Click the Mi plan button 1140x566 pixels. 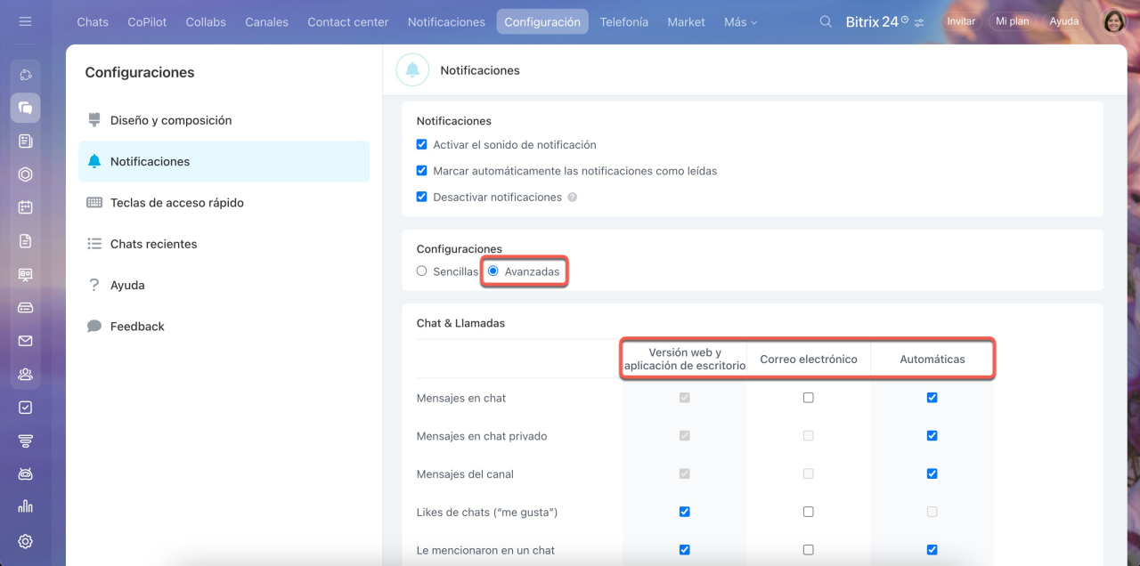coord(1012,21)
